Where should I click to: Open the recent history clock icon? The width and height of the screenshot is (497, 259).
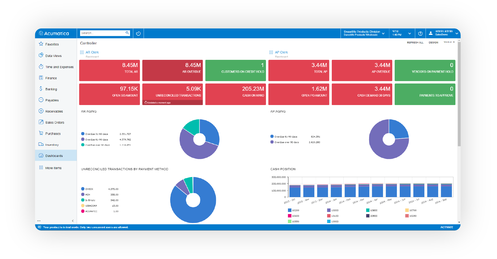tap(138, 34)
